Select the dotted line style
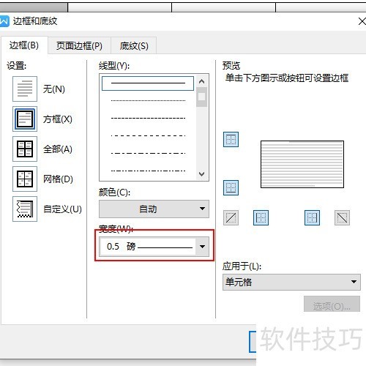 point(148,100)
